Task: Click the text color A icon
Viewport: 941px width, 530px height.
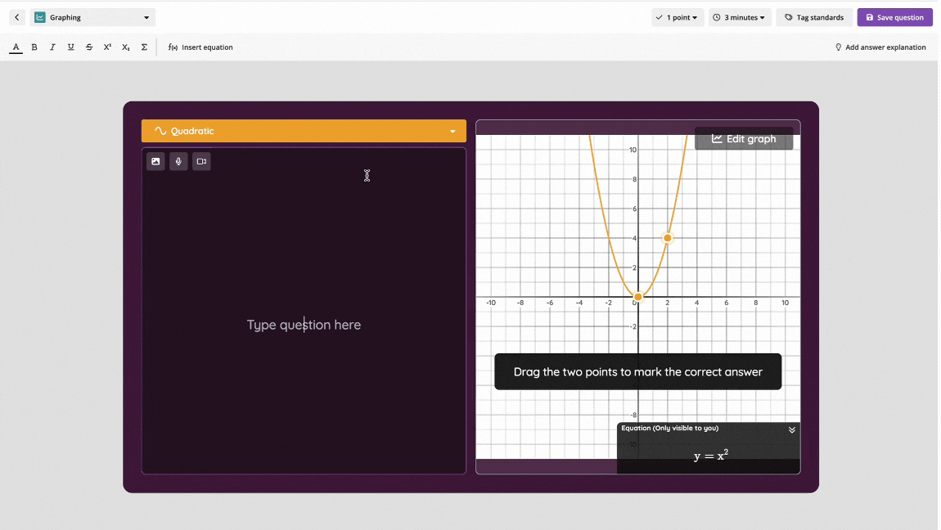Action: pos(16,47)
